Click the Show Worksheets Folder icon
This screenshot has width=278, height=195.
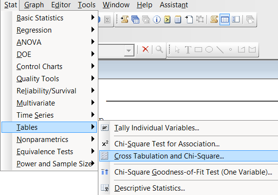tap(135, 19)
